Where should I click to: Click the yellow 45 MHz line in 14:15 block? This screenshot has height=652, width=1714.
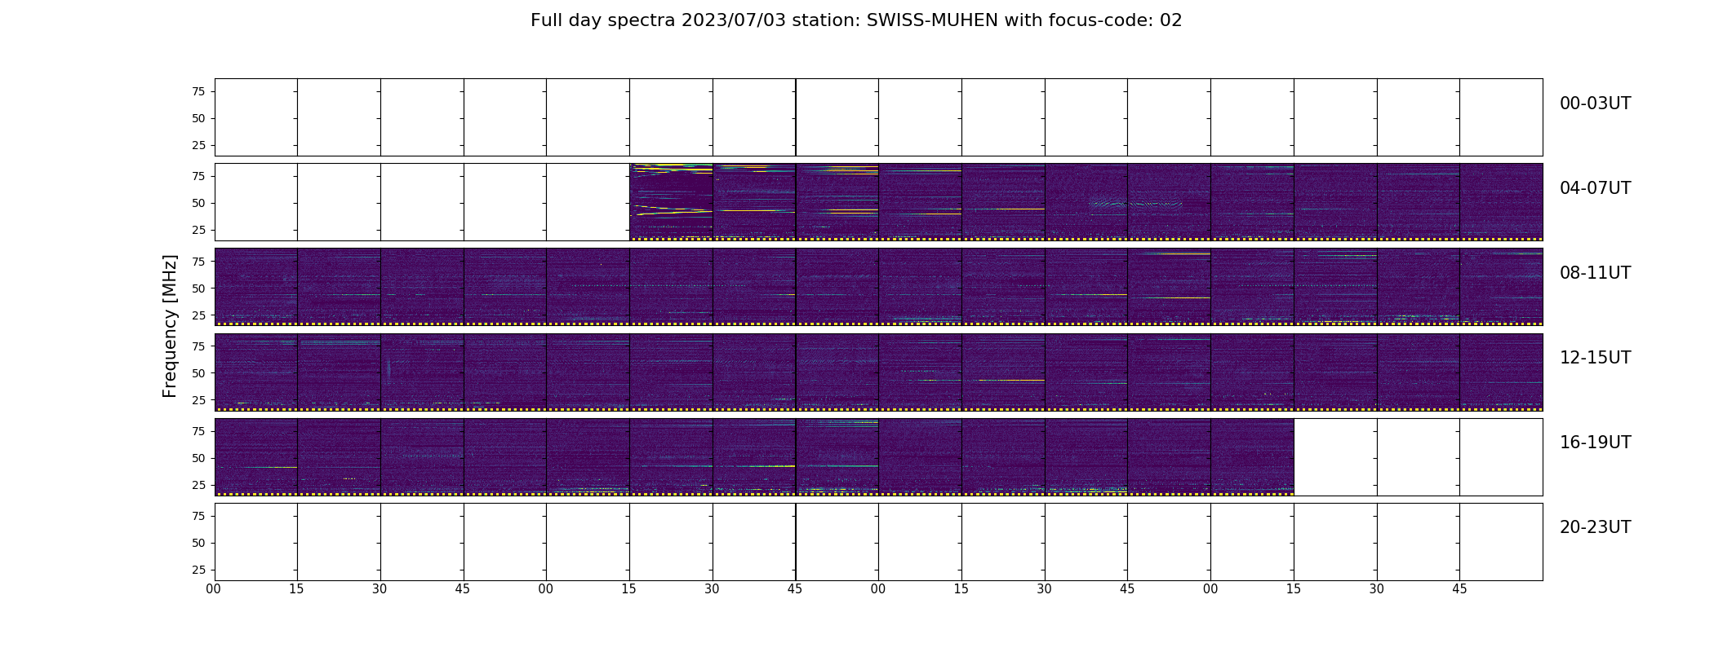click(x=1010, y=380)
